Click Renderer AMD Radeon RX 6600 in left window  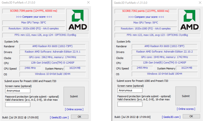tap(52, 46)
